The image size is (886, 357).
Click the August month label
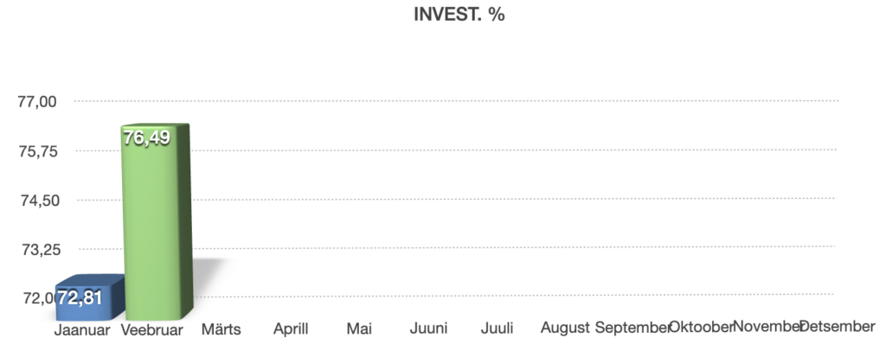coord(564,329)
